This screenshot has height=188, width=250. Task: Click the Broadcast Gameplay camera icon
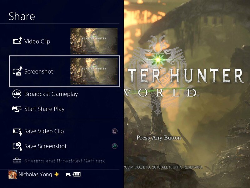[x=17, y=94]
